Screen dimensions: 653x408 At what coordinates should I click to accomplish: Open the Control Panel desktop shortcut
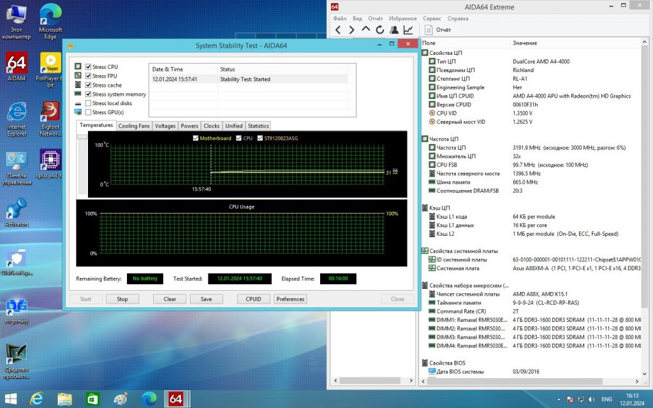(17, 168)
